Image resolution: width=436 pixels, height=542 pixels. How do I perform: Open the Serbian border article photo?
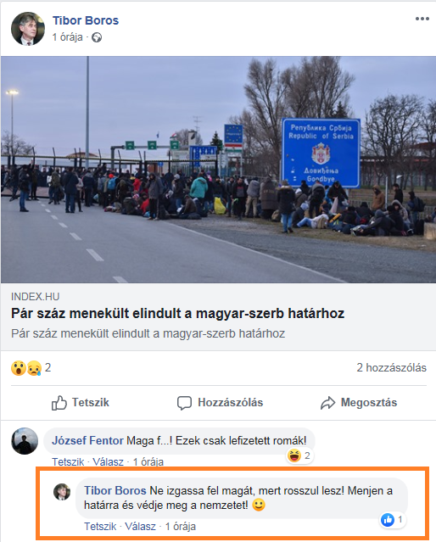click(x=218, y=170)
